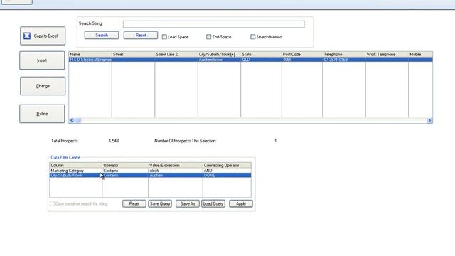
Task: Focus the Search String input field
Action: click(213, 24)
